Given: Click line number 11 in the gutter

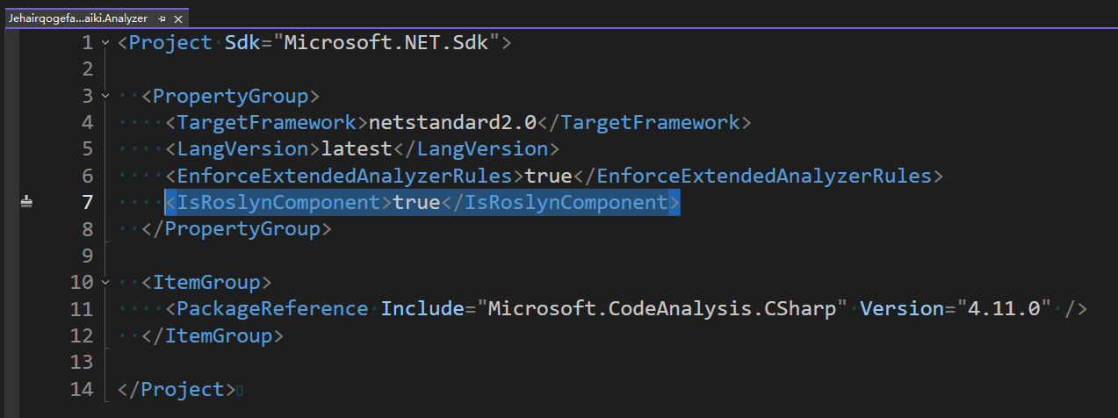Looking at the screenshot, I should [x=81, y=309].
